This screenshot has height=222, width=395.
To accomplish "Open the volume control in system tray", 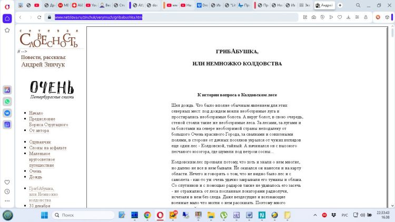I will 362,215.
